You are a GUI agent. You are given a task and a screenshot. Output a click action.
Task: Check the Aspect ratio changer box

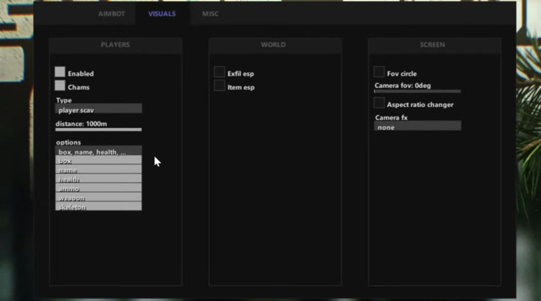pyautogui.click(x=379, y=103)
